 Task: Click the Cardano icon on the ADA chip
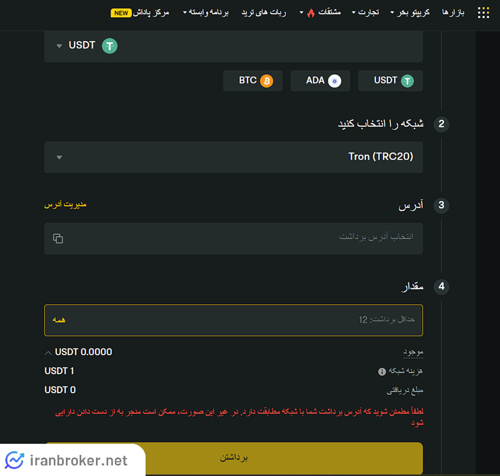coord(334,81)
